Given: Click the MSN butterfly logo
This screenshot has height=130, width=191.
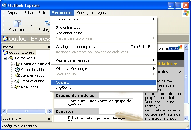Looking at the screenshot, I should (180, 47).
